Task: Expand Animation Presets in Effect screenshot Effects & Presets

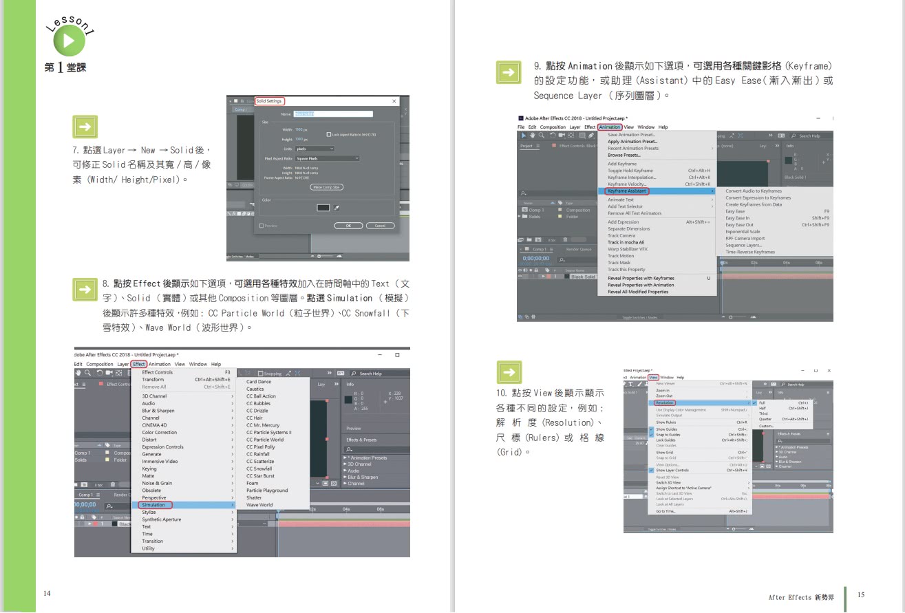Action: (345, 458)
